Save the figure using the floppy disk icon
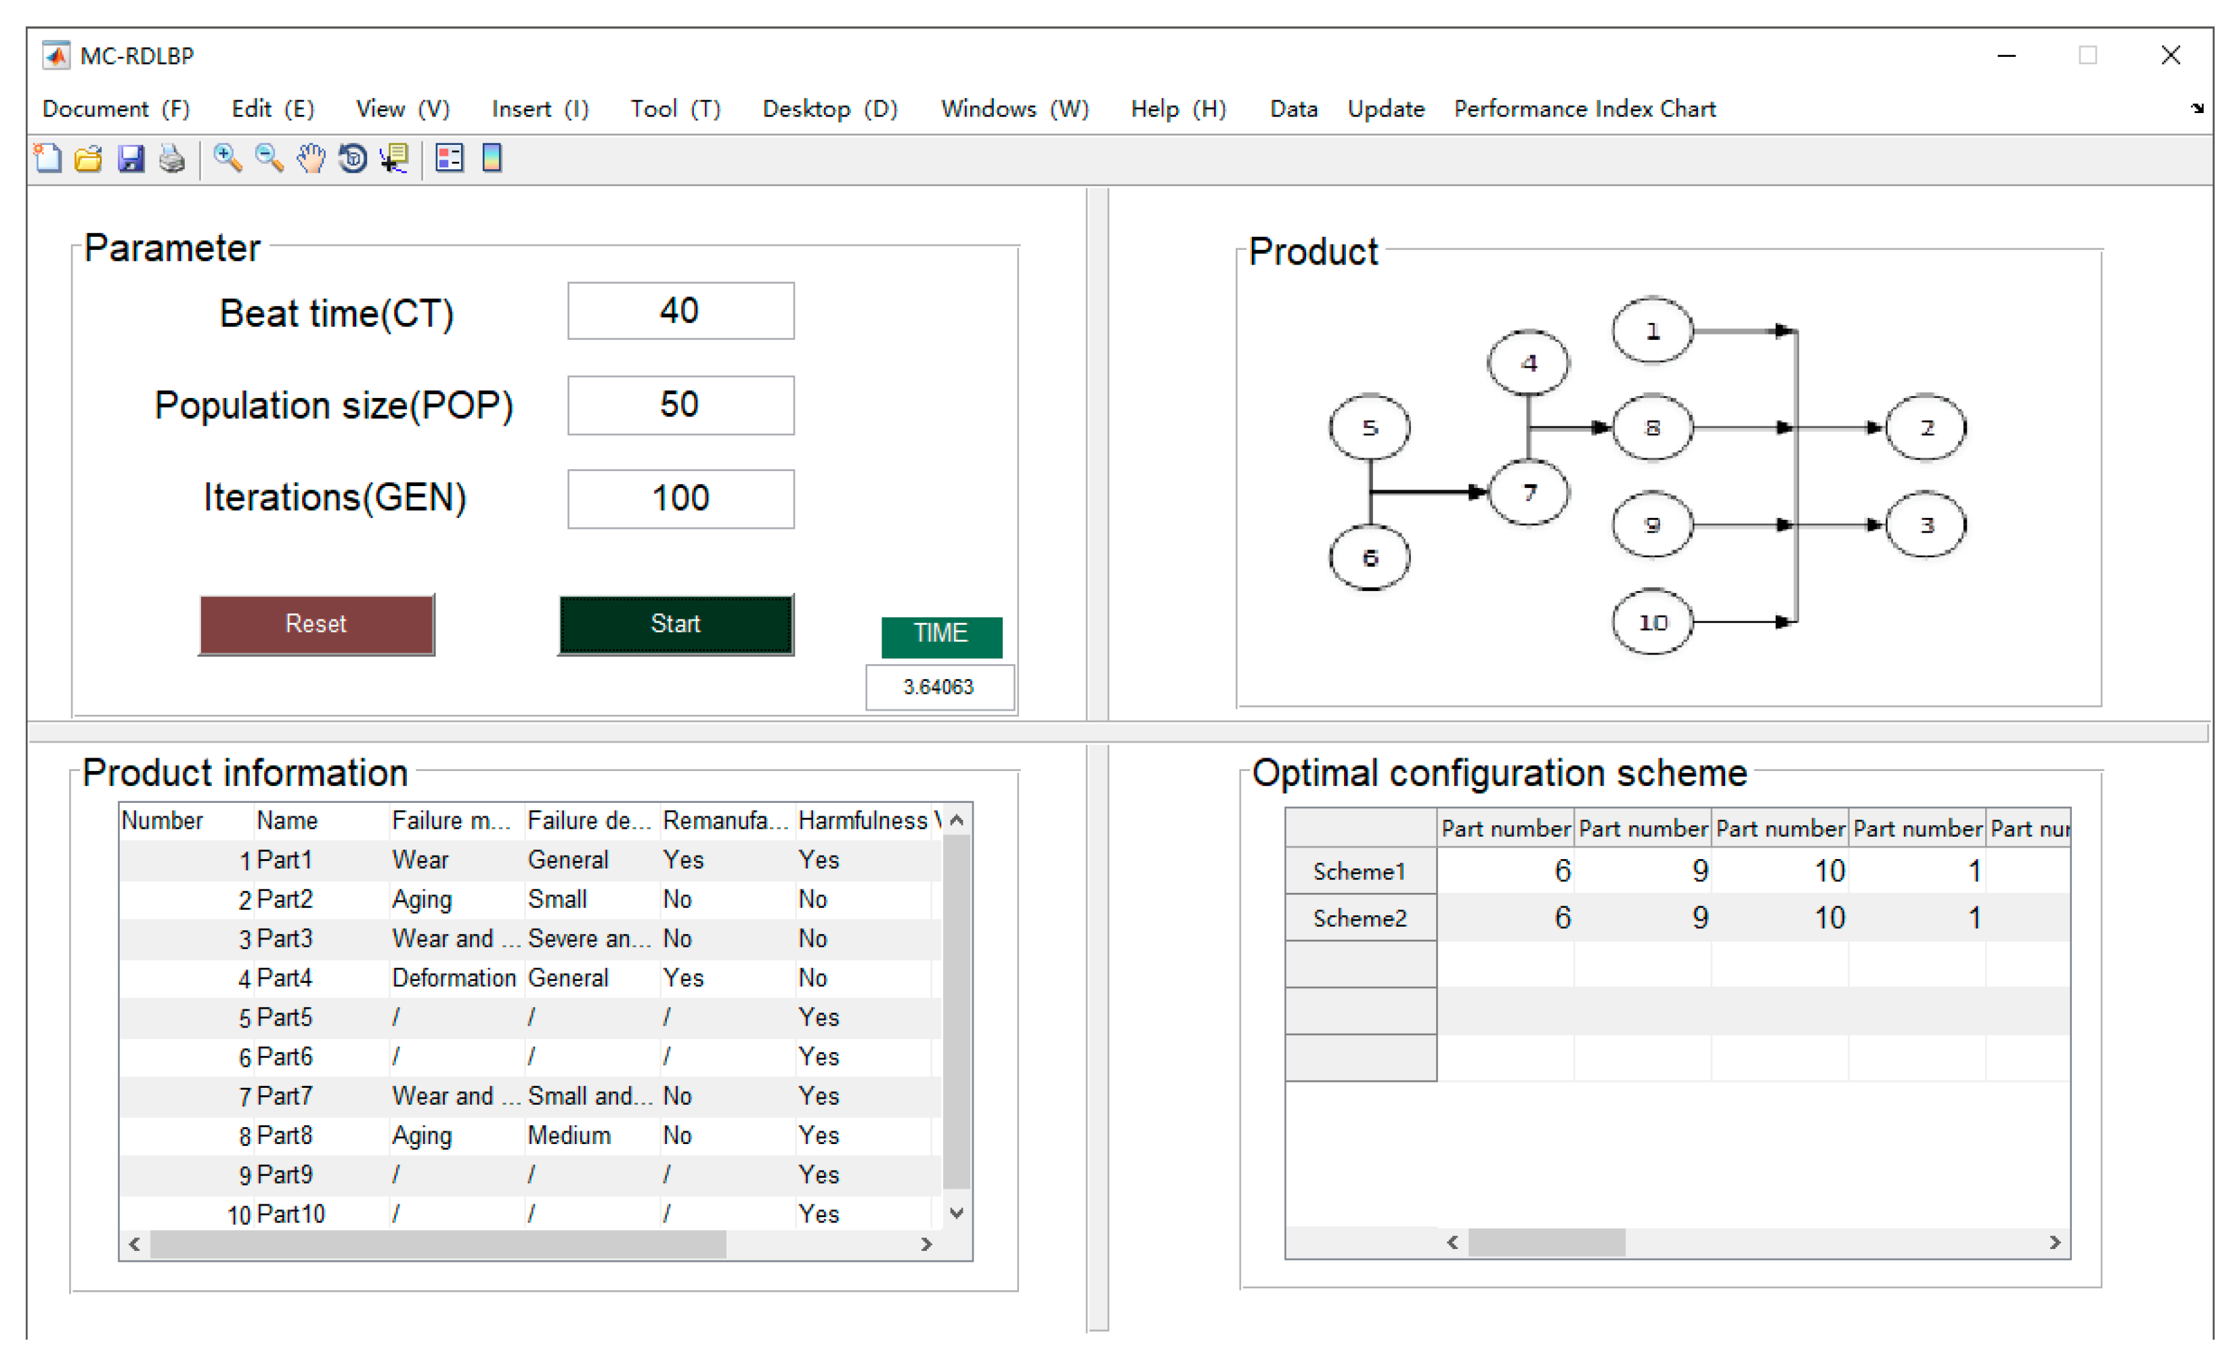Viewport: 2237px width, 1362px height. [x=131, y=159]
